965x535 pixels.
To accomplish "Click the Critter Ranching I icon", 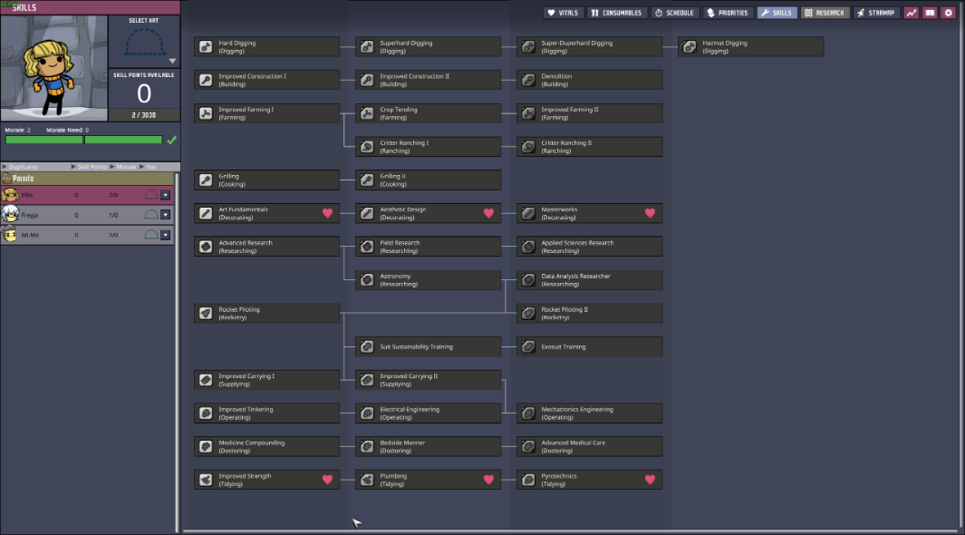I will pyautogui.click(x=367, y=147).
